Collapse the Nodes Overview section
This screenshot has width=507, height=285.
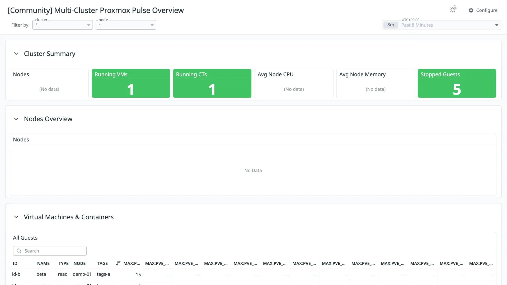click(16, 119)
